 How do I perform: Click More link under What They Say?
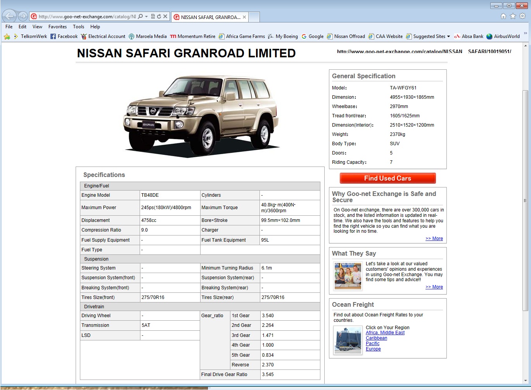[x=434, y=287]
